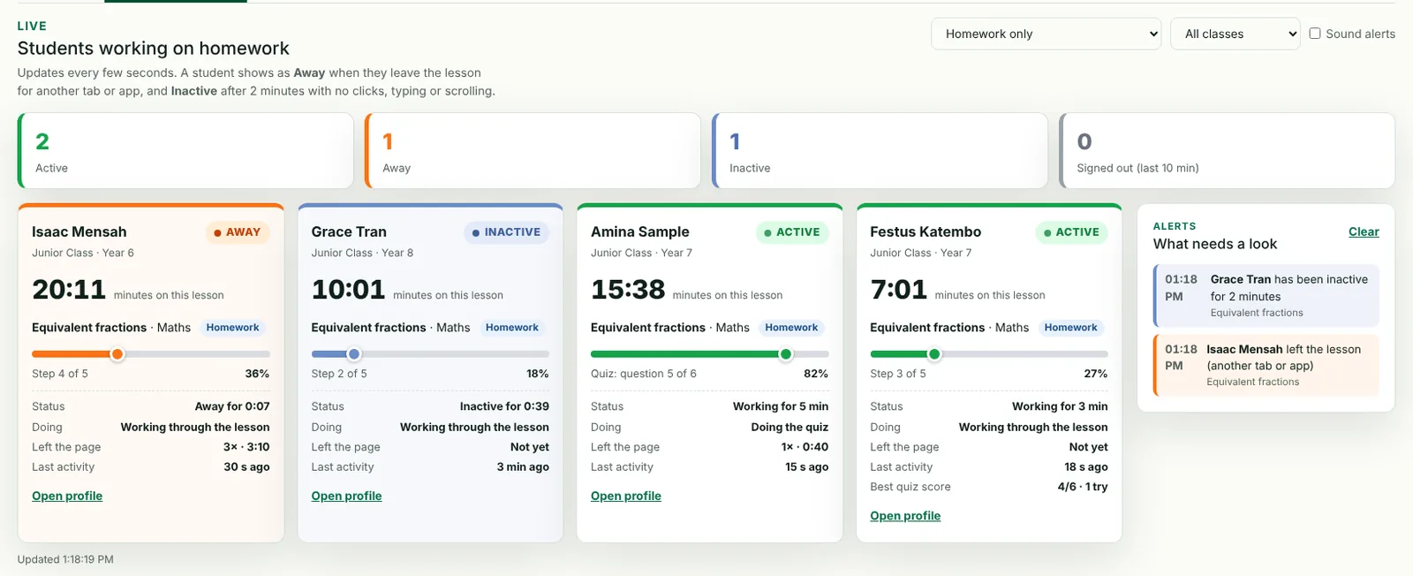This screenshot has height=576, width=1413.
Task: Click the '4/6 · 1 try' quiz score
Action: pyautogui.click(x=1083, y=487)
